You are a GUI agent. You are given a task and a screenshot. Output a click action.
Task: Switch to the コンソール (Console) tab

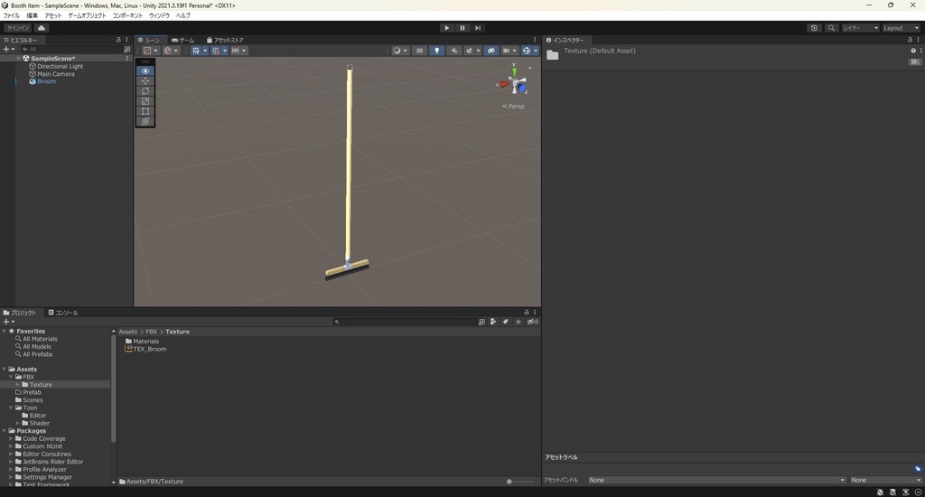[x=63, y=313]
